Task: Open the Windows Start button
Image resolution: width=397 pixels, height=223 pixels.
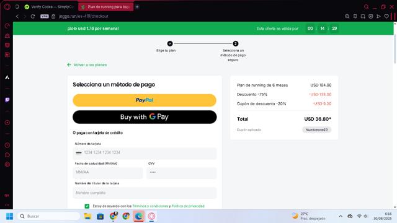Action: coord(9,216)
